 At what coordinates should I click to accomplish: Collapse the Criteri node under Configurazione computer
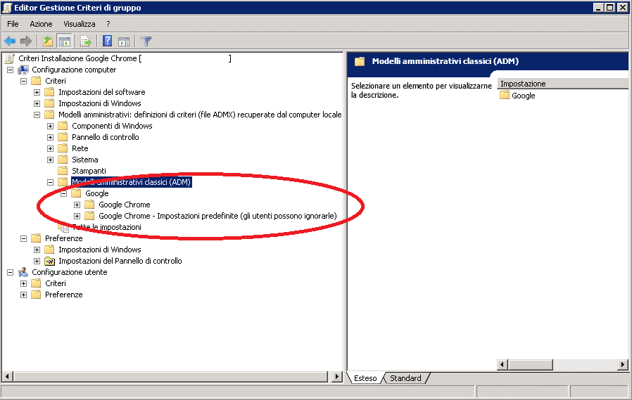[x=24, y=82]
